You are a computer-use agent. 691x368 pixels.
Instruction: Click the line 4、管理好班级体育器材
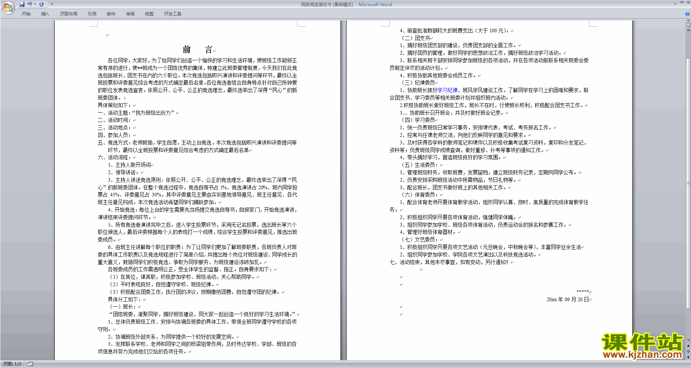tap(427, 232)
